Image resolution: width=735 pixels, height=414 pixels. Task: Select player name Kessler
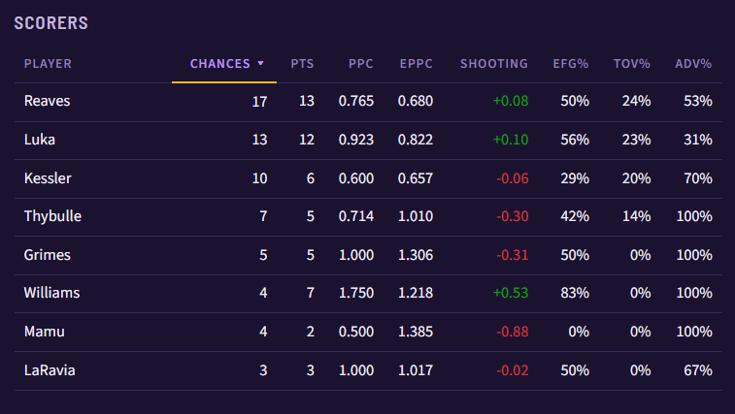pos(48,178)
